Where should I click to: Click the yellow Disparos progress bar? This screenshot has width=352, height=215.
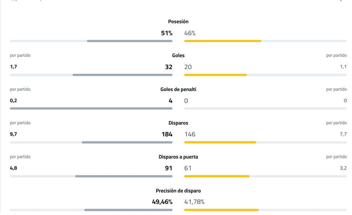(220, 142)
